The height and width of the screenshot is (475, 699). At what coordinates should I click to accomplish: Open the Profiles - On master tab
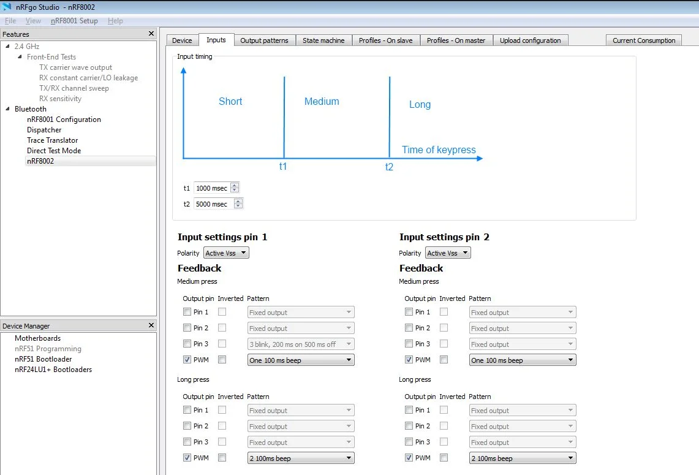[456, 40]
